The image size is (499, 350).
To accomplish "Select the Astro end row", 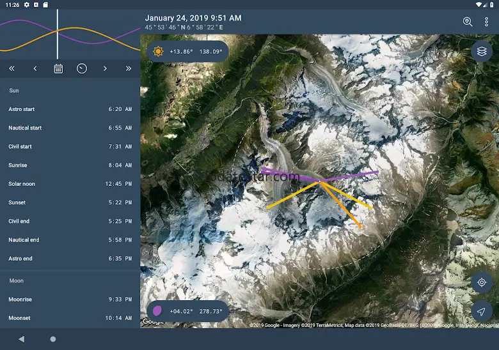I will (70, 259).
